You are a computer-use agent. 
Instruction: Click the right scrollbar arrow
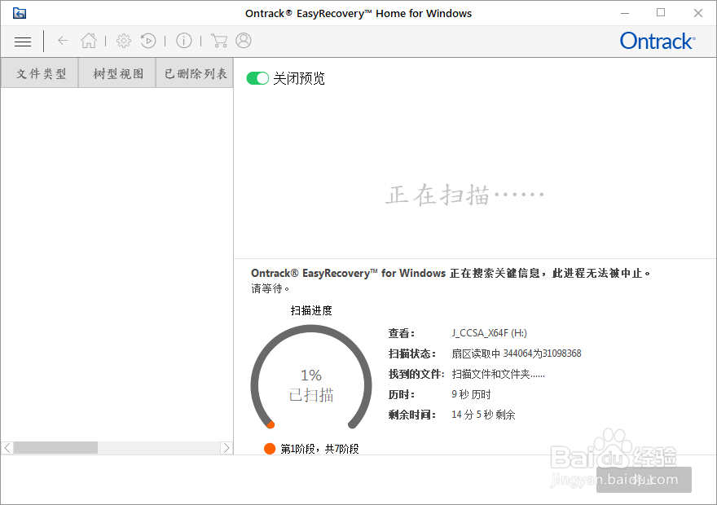click(x=227, y=448)
